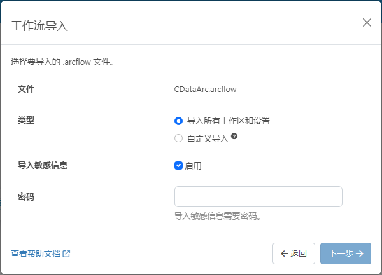Click the 自定义导入 label text

pos(207,138)
